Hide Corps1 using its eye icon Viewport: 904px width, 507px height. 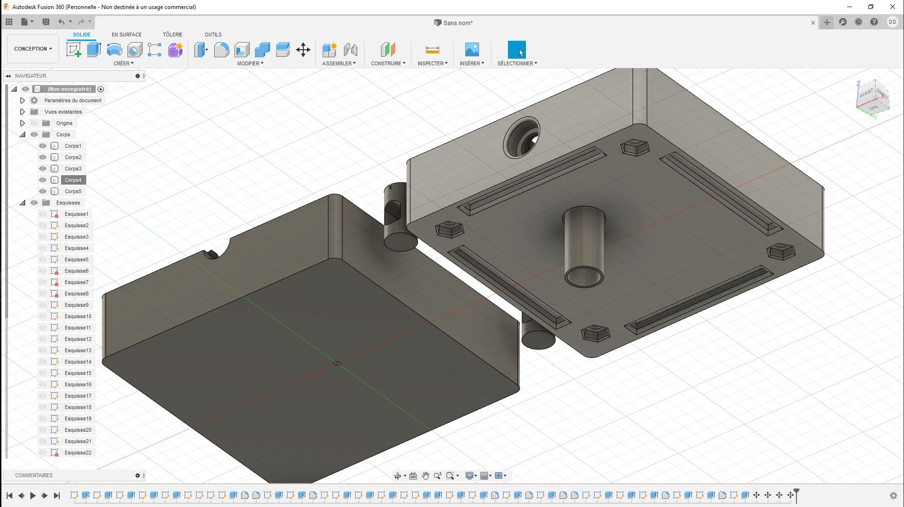pos(43,146)
